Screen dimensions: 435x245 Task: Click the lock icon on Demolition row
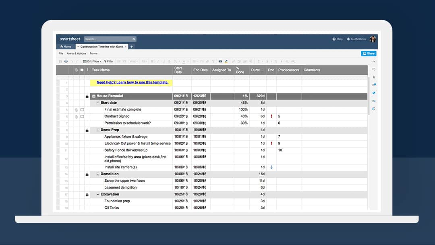pos(87,174)
